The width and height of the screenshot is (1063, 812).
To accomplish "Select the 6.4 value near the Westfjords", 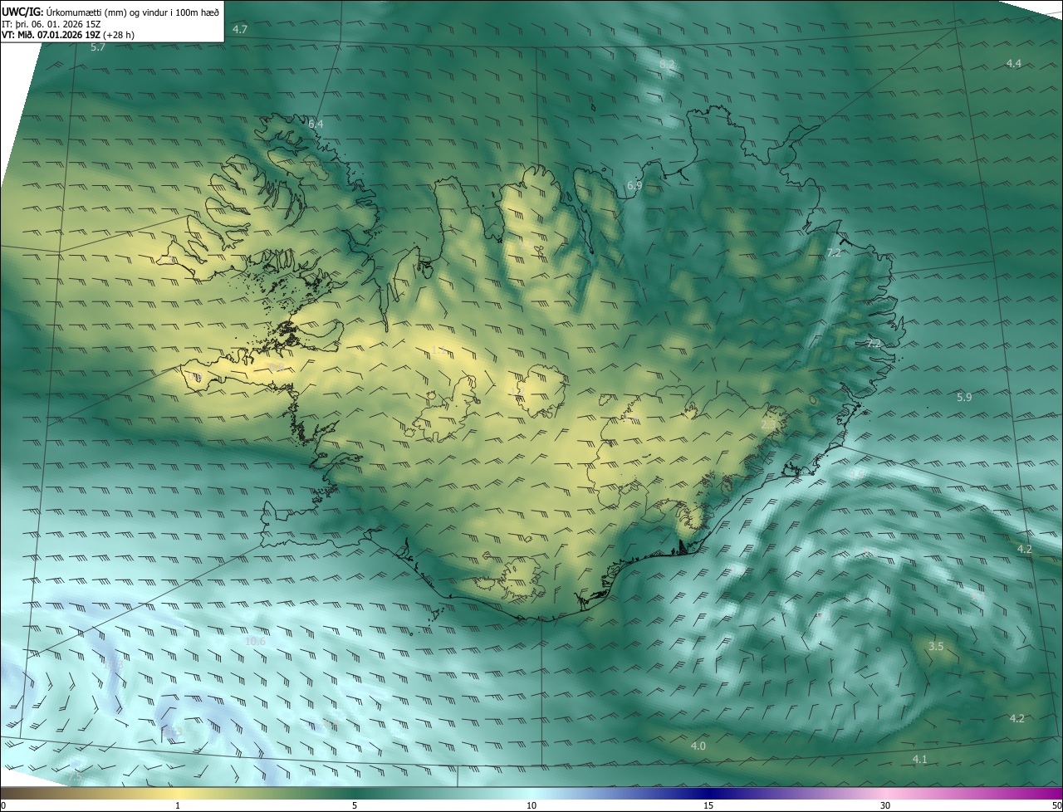I will [316, 124].
